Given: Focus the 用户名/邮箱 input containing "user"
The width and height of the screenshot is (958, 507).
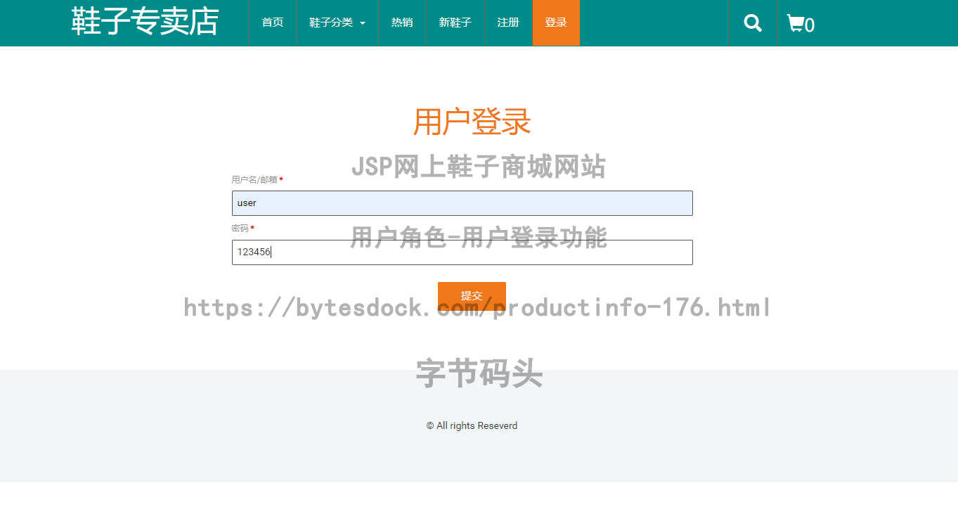Looking at the screenshot, I should [x=462, y=203].
